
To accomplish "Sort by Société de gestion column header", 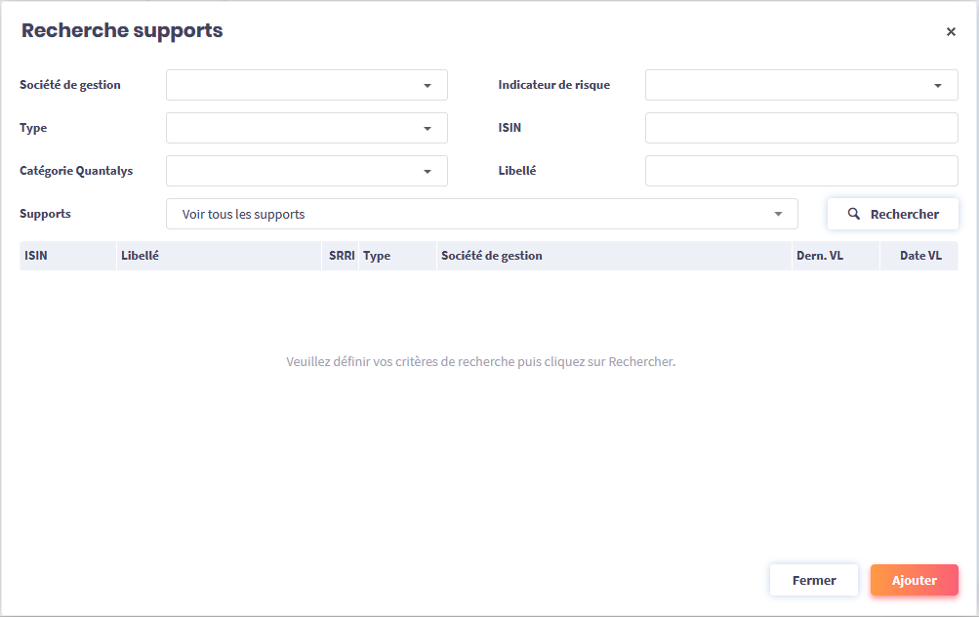I will (492, 256).
